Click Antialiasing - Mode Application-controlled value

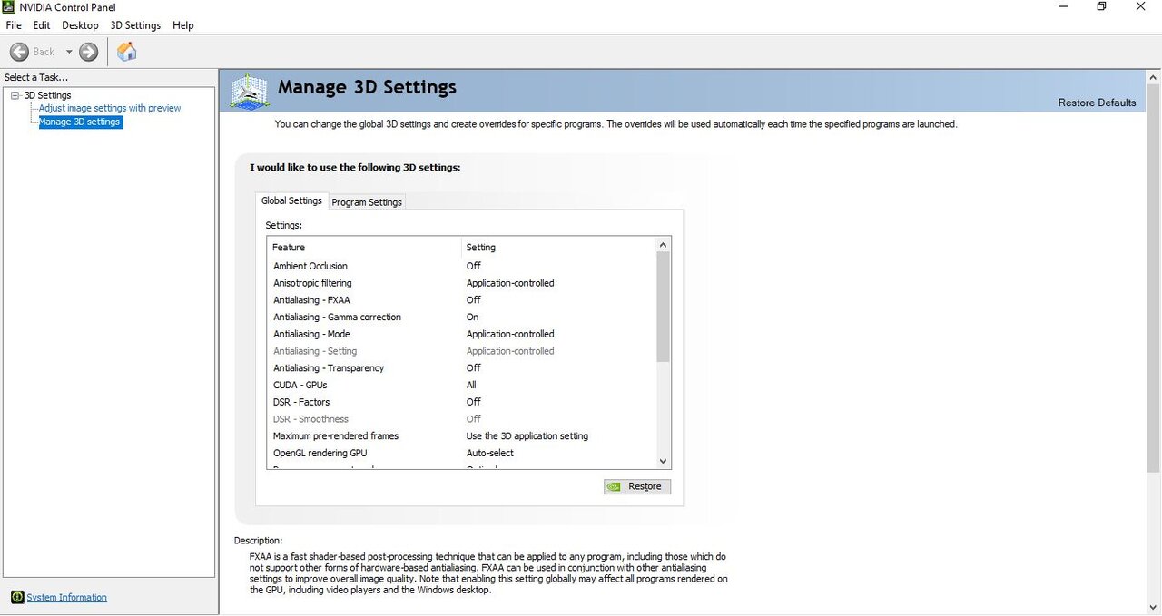point(510,334)
